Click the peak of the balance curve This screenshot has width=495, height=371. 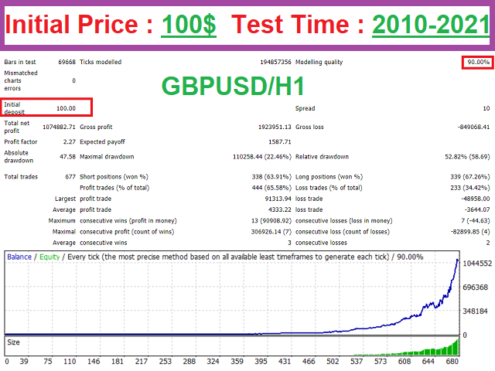(457, 260)
